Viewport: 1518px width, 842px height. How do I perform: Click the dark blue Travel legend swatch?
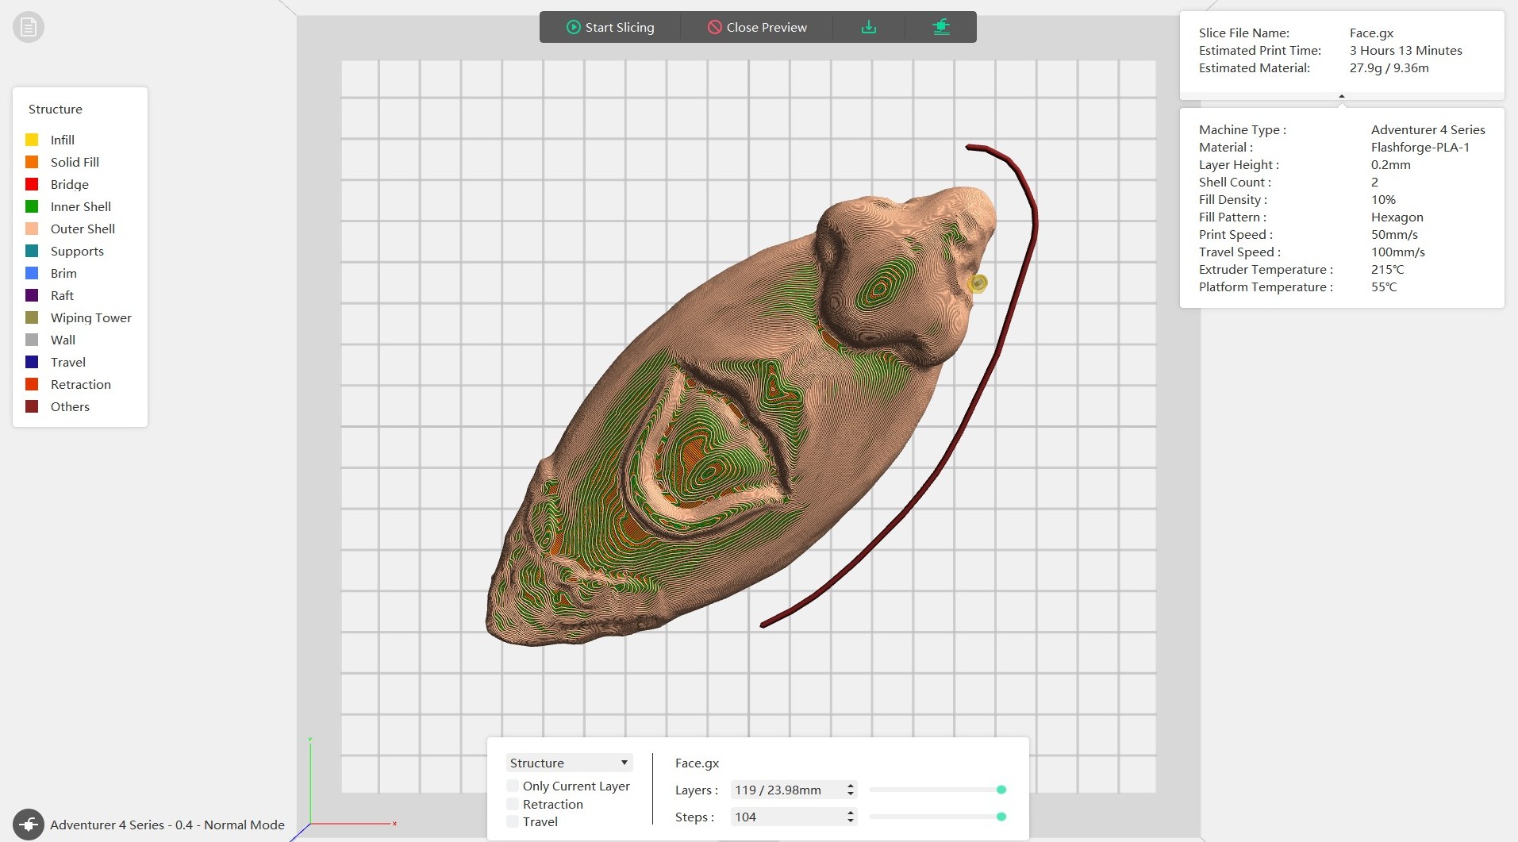[32, 362]
